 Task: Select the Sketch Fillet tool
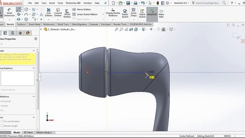click(x=34, y=19)
